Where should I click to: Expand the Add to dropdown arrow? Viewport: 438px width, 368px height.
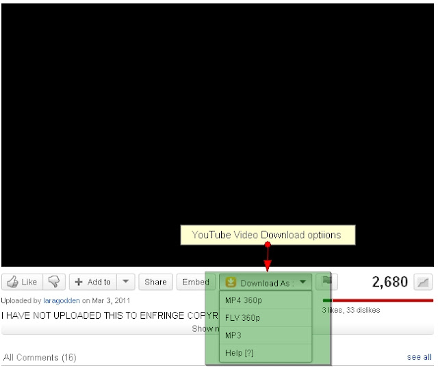126,282
